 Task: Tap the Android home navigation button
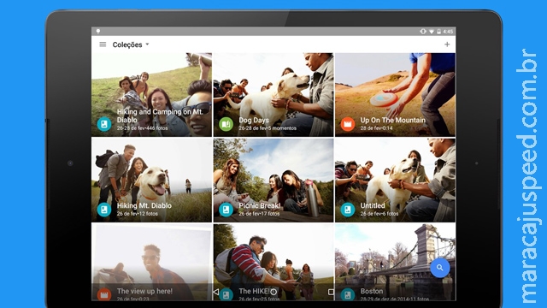(273, 292)
